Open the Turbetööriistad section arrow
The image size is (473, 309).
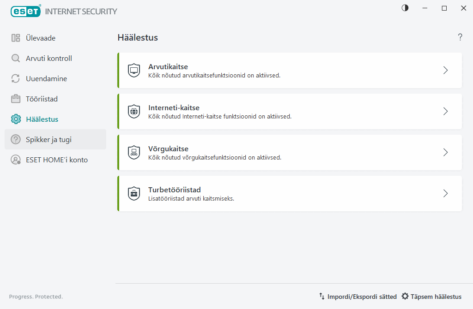[x=445, y=194]
